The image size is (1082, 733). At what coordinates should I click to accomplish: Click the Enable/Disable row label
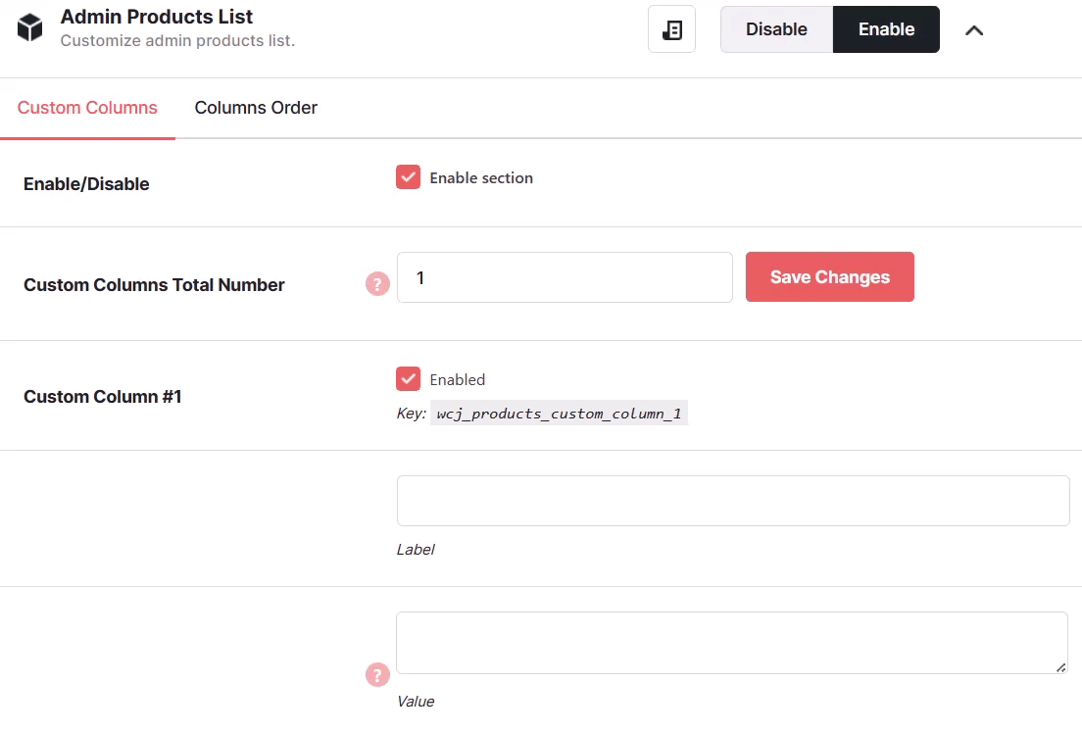tap(86, 184)
